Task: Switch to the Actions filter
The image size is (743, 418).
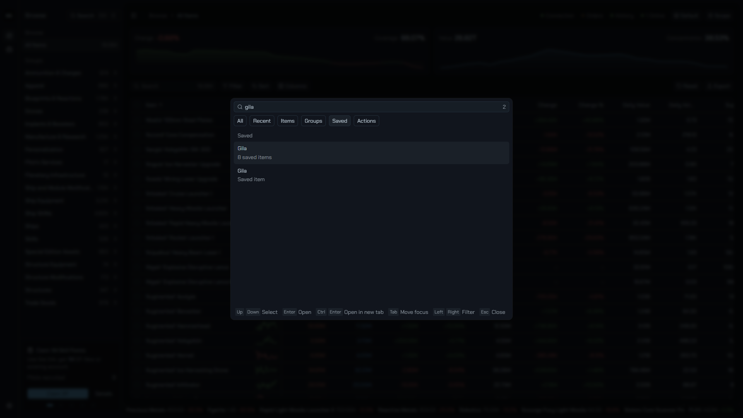Action: [x=366, y=121]
